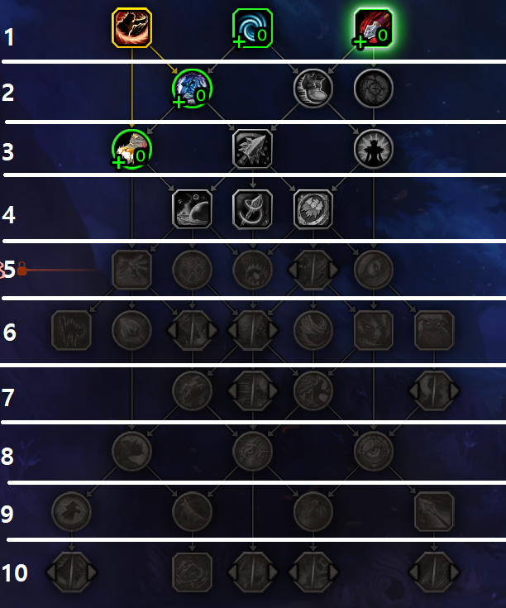This screenshot has height=608, width=506.
Task: Select the ringed planet talent icon
Action: [x=192, y=209]
